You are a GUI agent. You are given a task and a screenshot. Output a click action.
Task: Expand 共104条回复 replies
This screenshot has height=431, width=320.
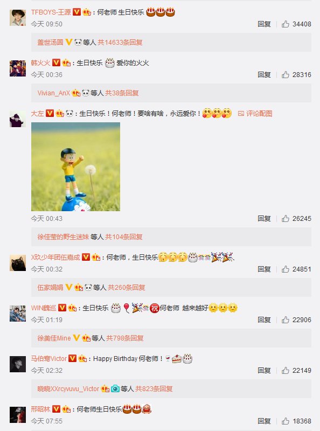(x=124, y=237)
